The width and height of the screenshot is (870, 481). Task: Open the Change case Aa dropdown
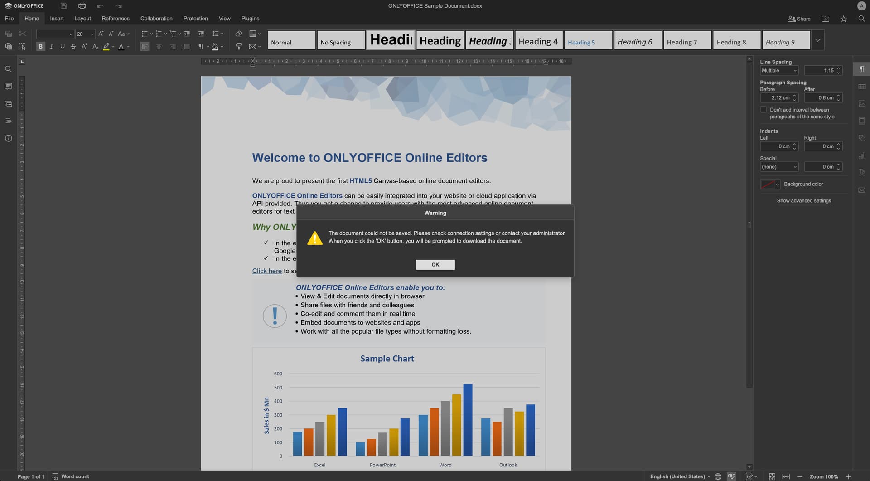[x=123, y=34]
